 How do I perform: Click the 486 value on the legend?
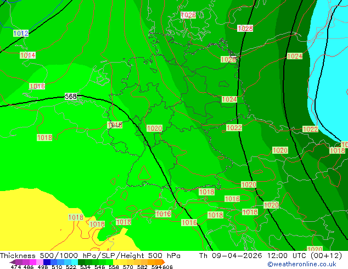pyautogui.click(x=29, y=267)
